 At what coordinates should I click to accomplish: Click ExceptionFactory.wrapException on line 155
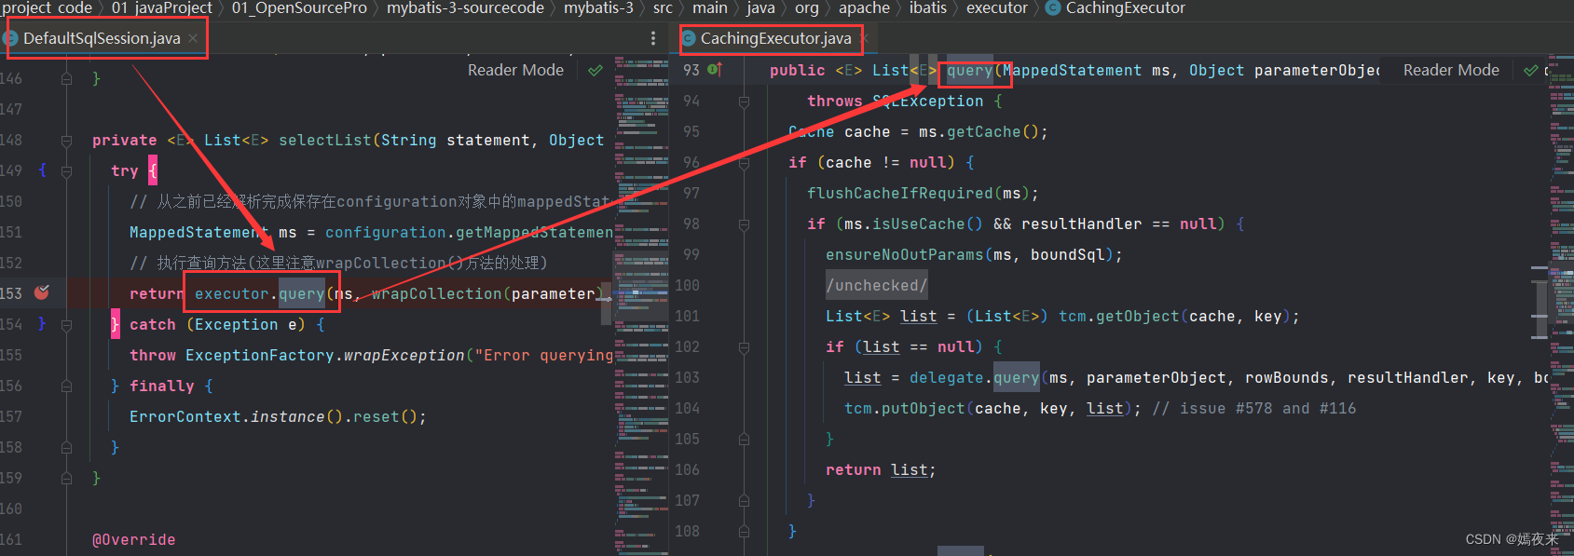point(324,355)
